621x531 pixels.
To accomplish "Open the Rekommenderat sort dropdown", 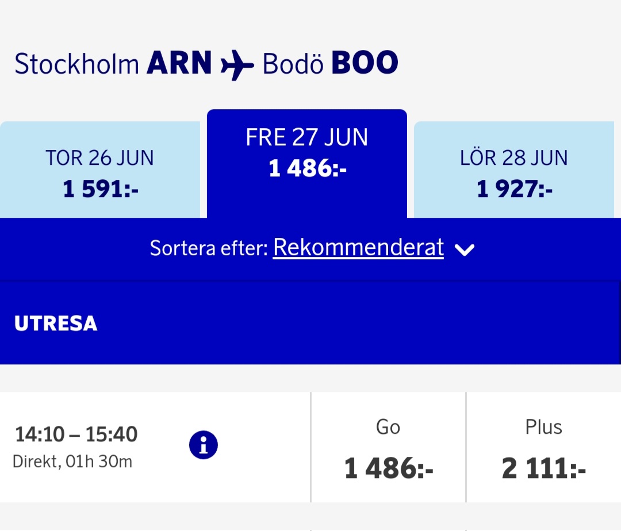I will (358, 248).
